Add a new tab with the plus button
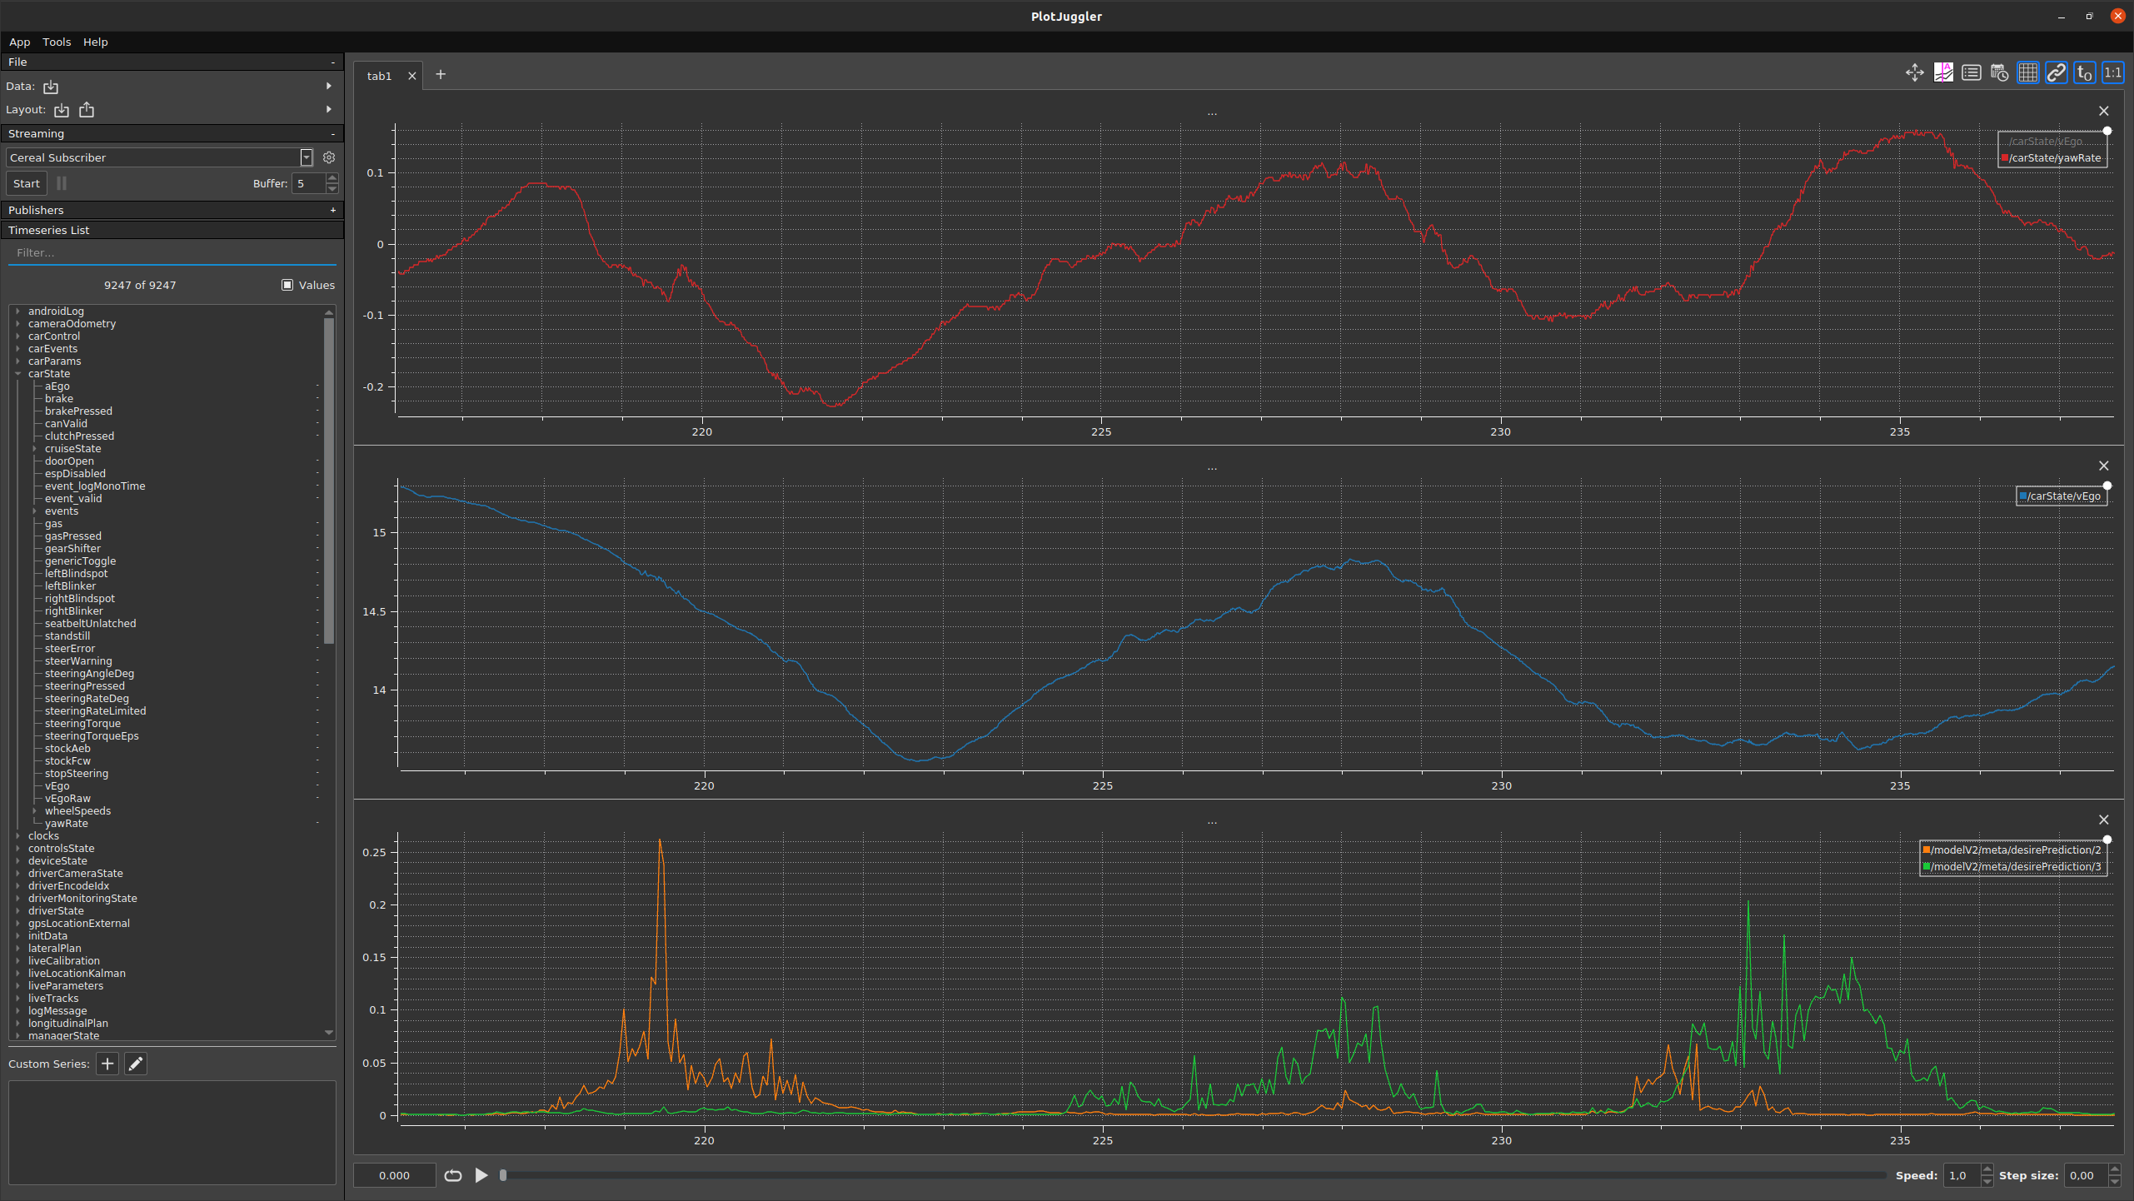 click(441, 75)
